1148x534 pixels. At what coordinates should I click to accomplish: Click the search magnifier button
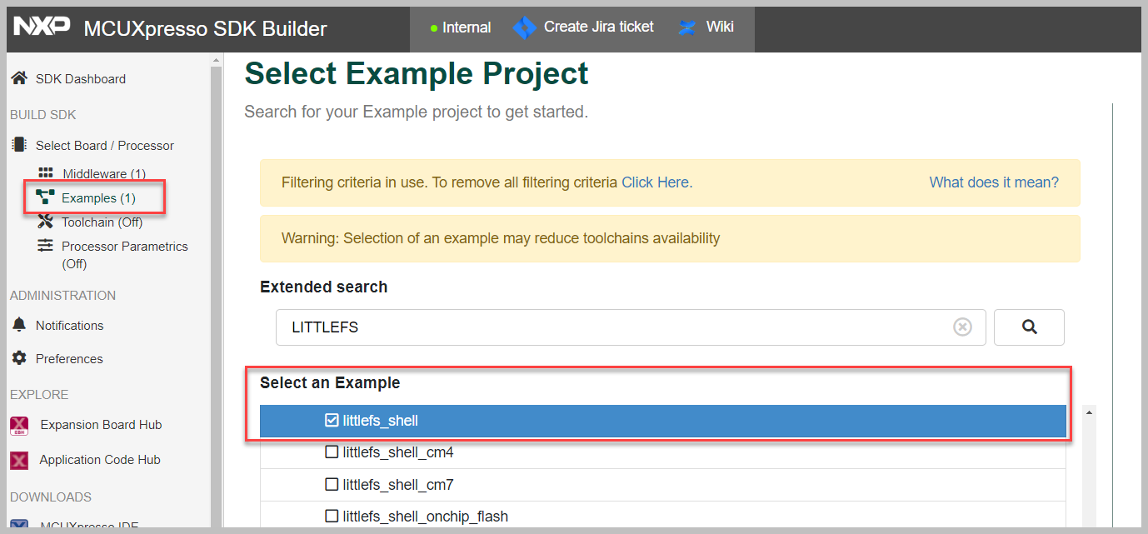1029,327
